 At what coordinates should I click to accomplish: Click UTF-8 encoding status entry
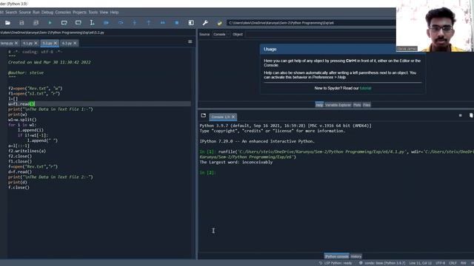click(441, 263)
